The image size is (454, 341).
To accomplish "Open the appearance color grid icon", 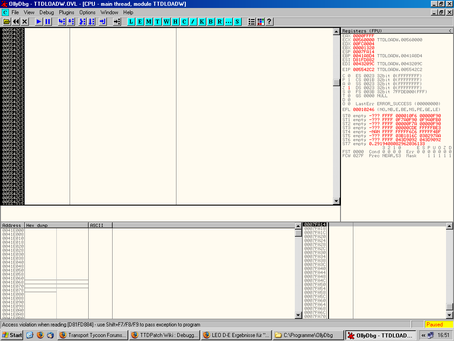I will (261, 22).
